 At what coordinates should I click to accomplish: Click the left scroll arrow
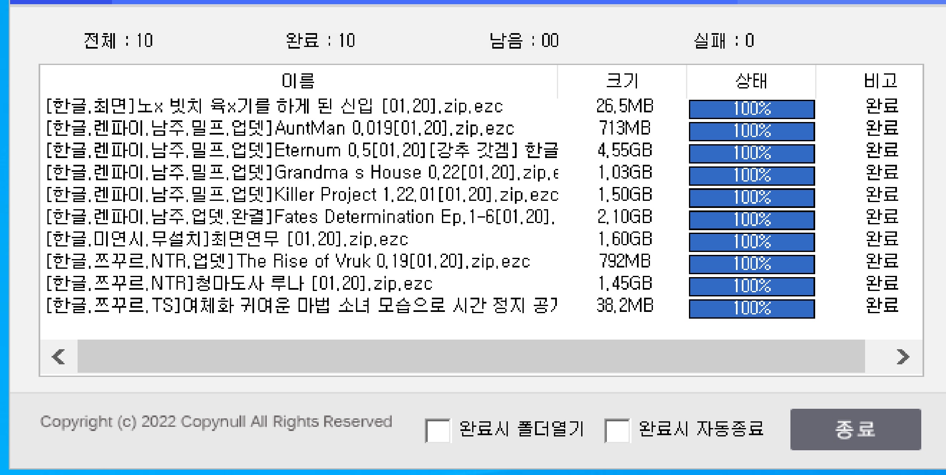click(58, 357)
